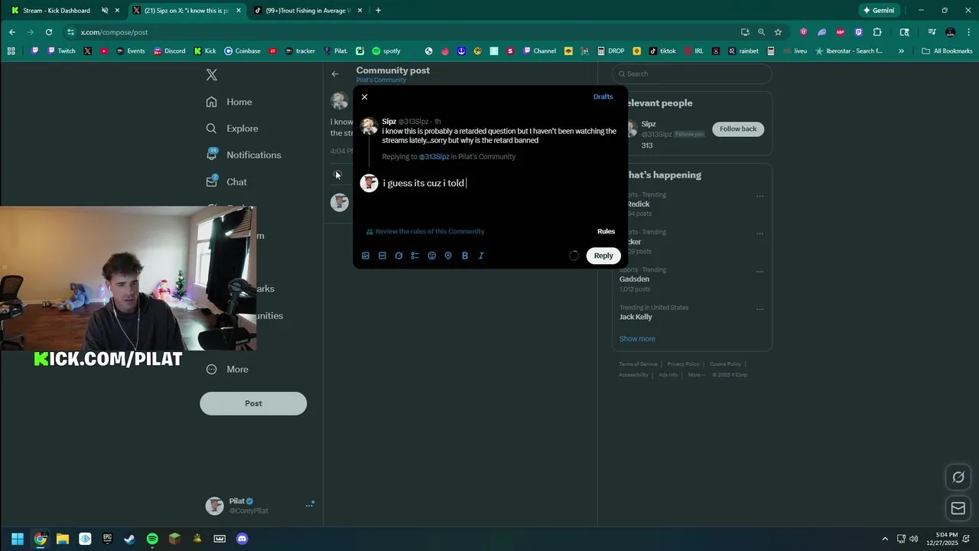Image resolution: width=979 pixels, height=551 pixels.
Task: Open Notifications in sidebar
Action: click(244, 155)
